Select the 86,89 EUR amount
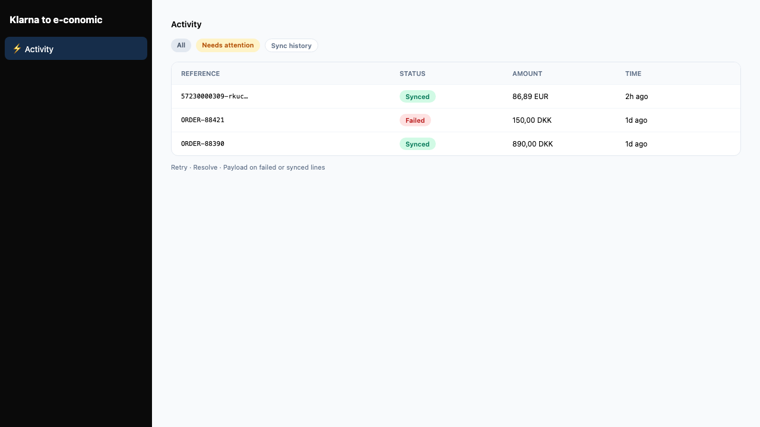 [530, 96]
